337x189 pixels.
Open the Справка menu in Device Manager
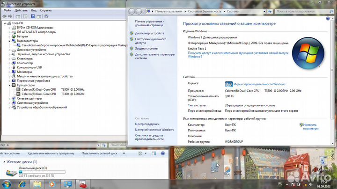point(46,10)
